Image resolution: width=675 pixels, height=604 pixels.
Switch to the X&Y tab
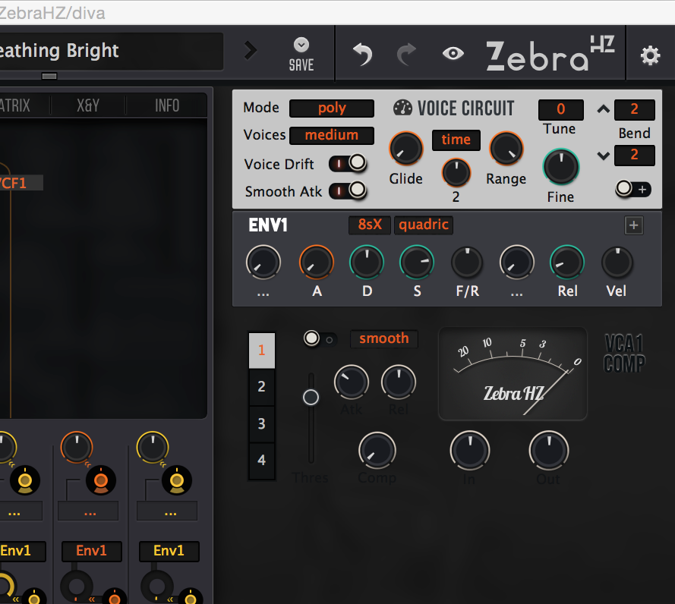[x=88, y=105]
